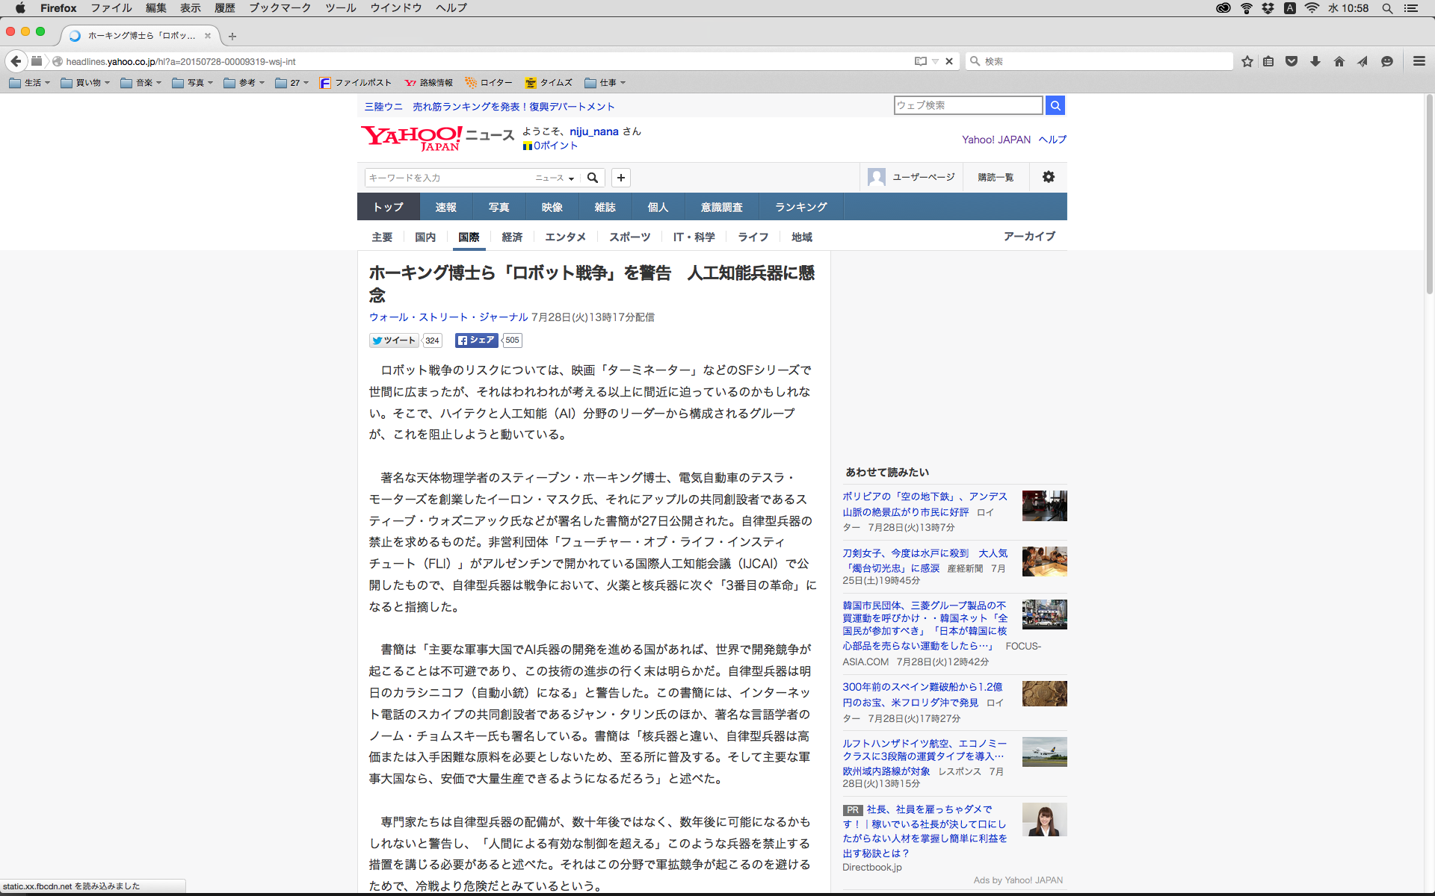Toggle reader view icon in address bar

921,61
